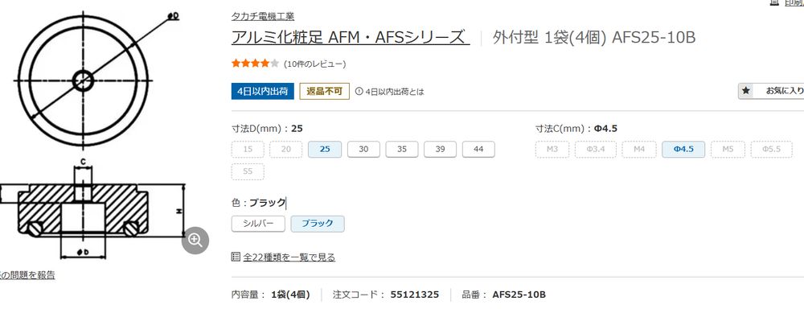The image size is (804, 309).
Task: Pick the ブラック color option
Action: (318, 224)
